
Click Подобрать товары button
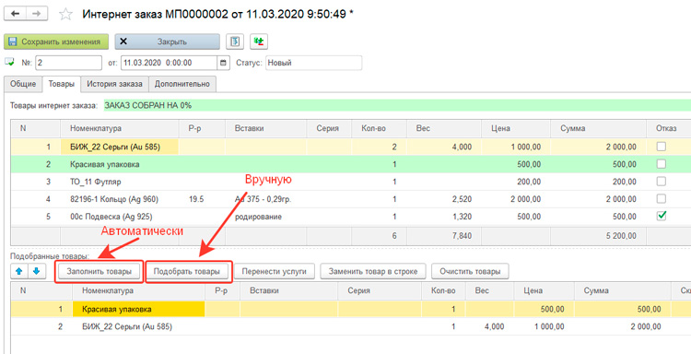pyautogui.click(x=187, y=272)
